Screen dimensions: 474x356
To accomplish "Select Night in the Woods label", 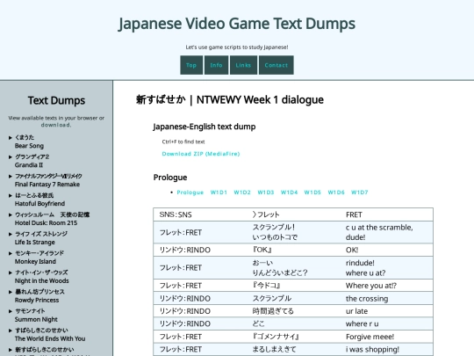I will click(x=42, y=281).
